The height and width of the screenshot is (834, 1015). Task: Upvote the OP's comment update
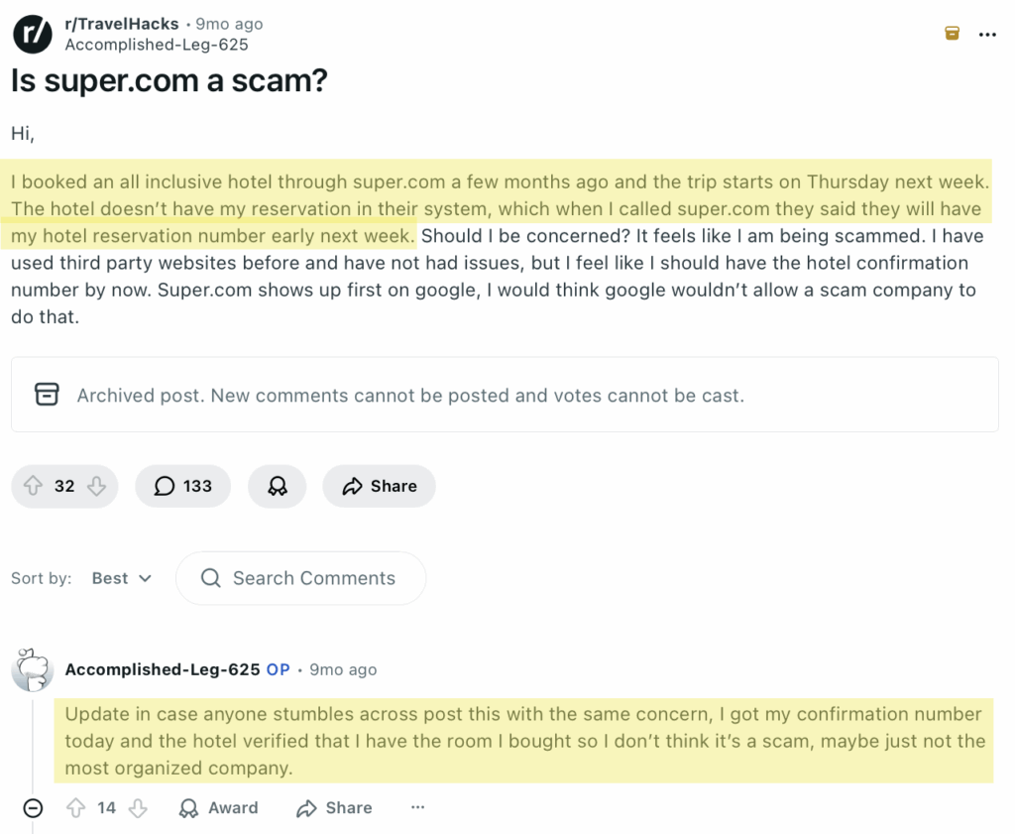pyautogui.click(x=76, y=808)
